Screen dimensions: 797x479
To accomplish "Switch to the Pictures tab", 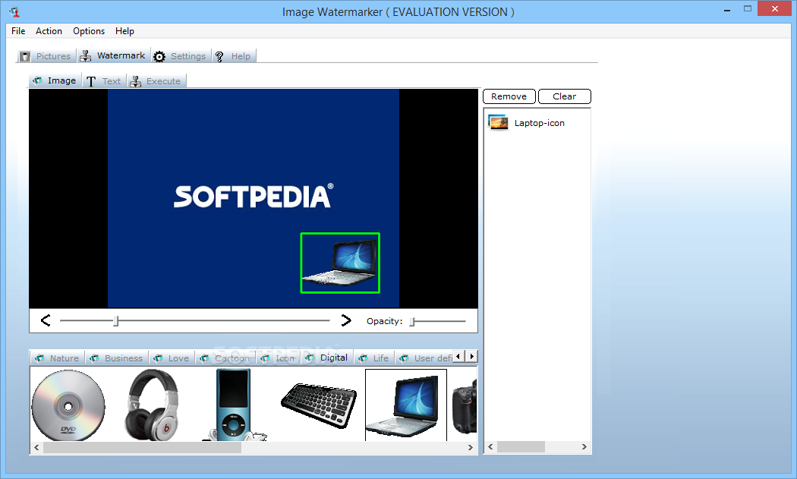I will tap(46, 56).
